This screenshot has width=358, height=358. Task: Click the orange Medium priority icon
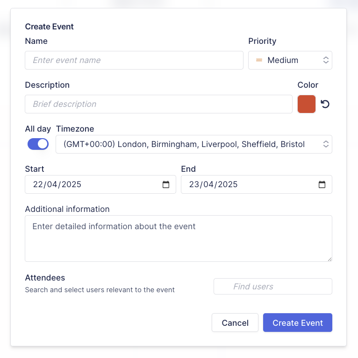pyautogui.click(x=259, y=60)
